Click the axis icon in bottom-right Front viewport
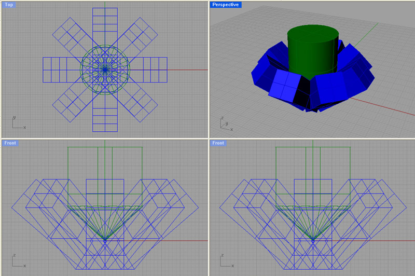 tap(227, 260)
